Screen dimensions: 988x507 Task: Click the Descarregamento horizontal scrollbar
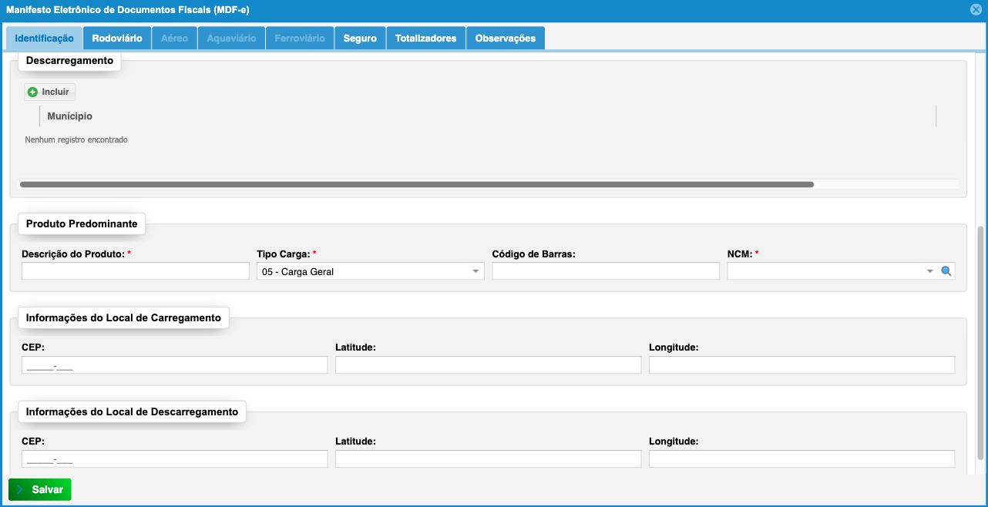click(416, 185)
